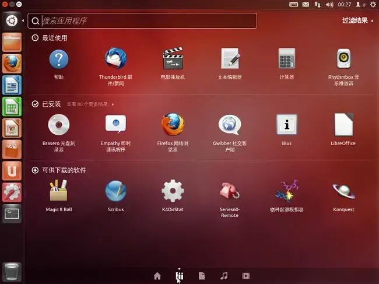The image size is (379, 284).
Task: Switch to the Music lens tab
Action: tap(224, 276)
